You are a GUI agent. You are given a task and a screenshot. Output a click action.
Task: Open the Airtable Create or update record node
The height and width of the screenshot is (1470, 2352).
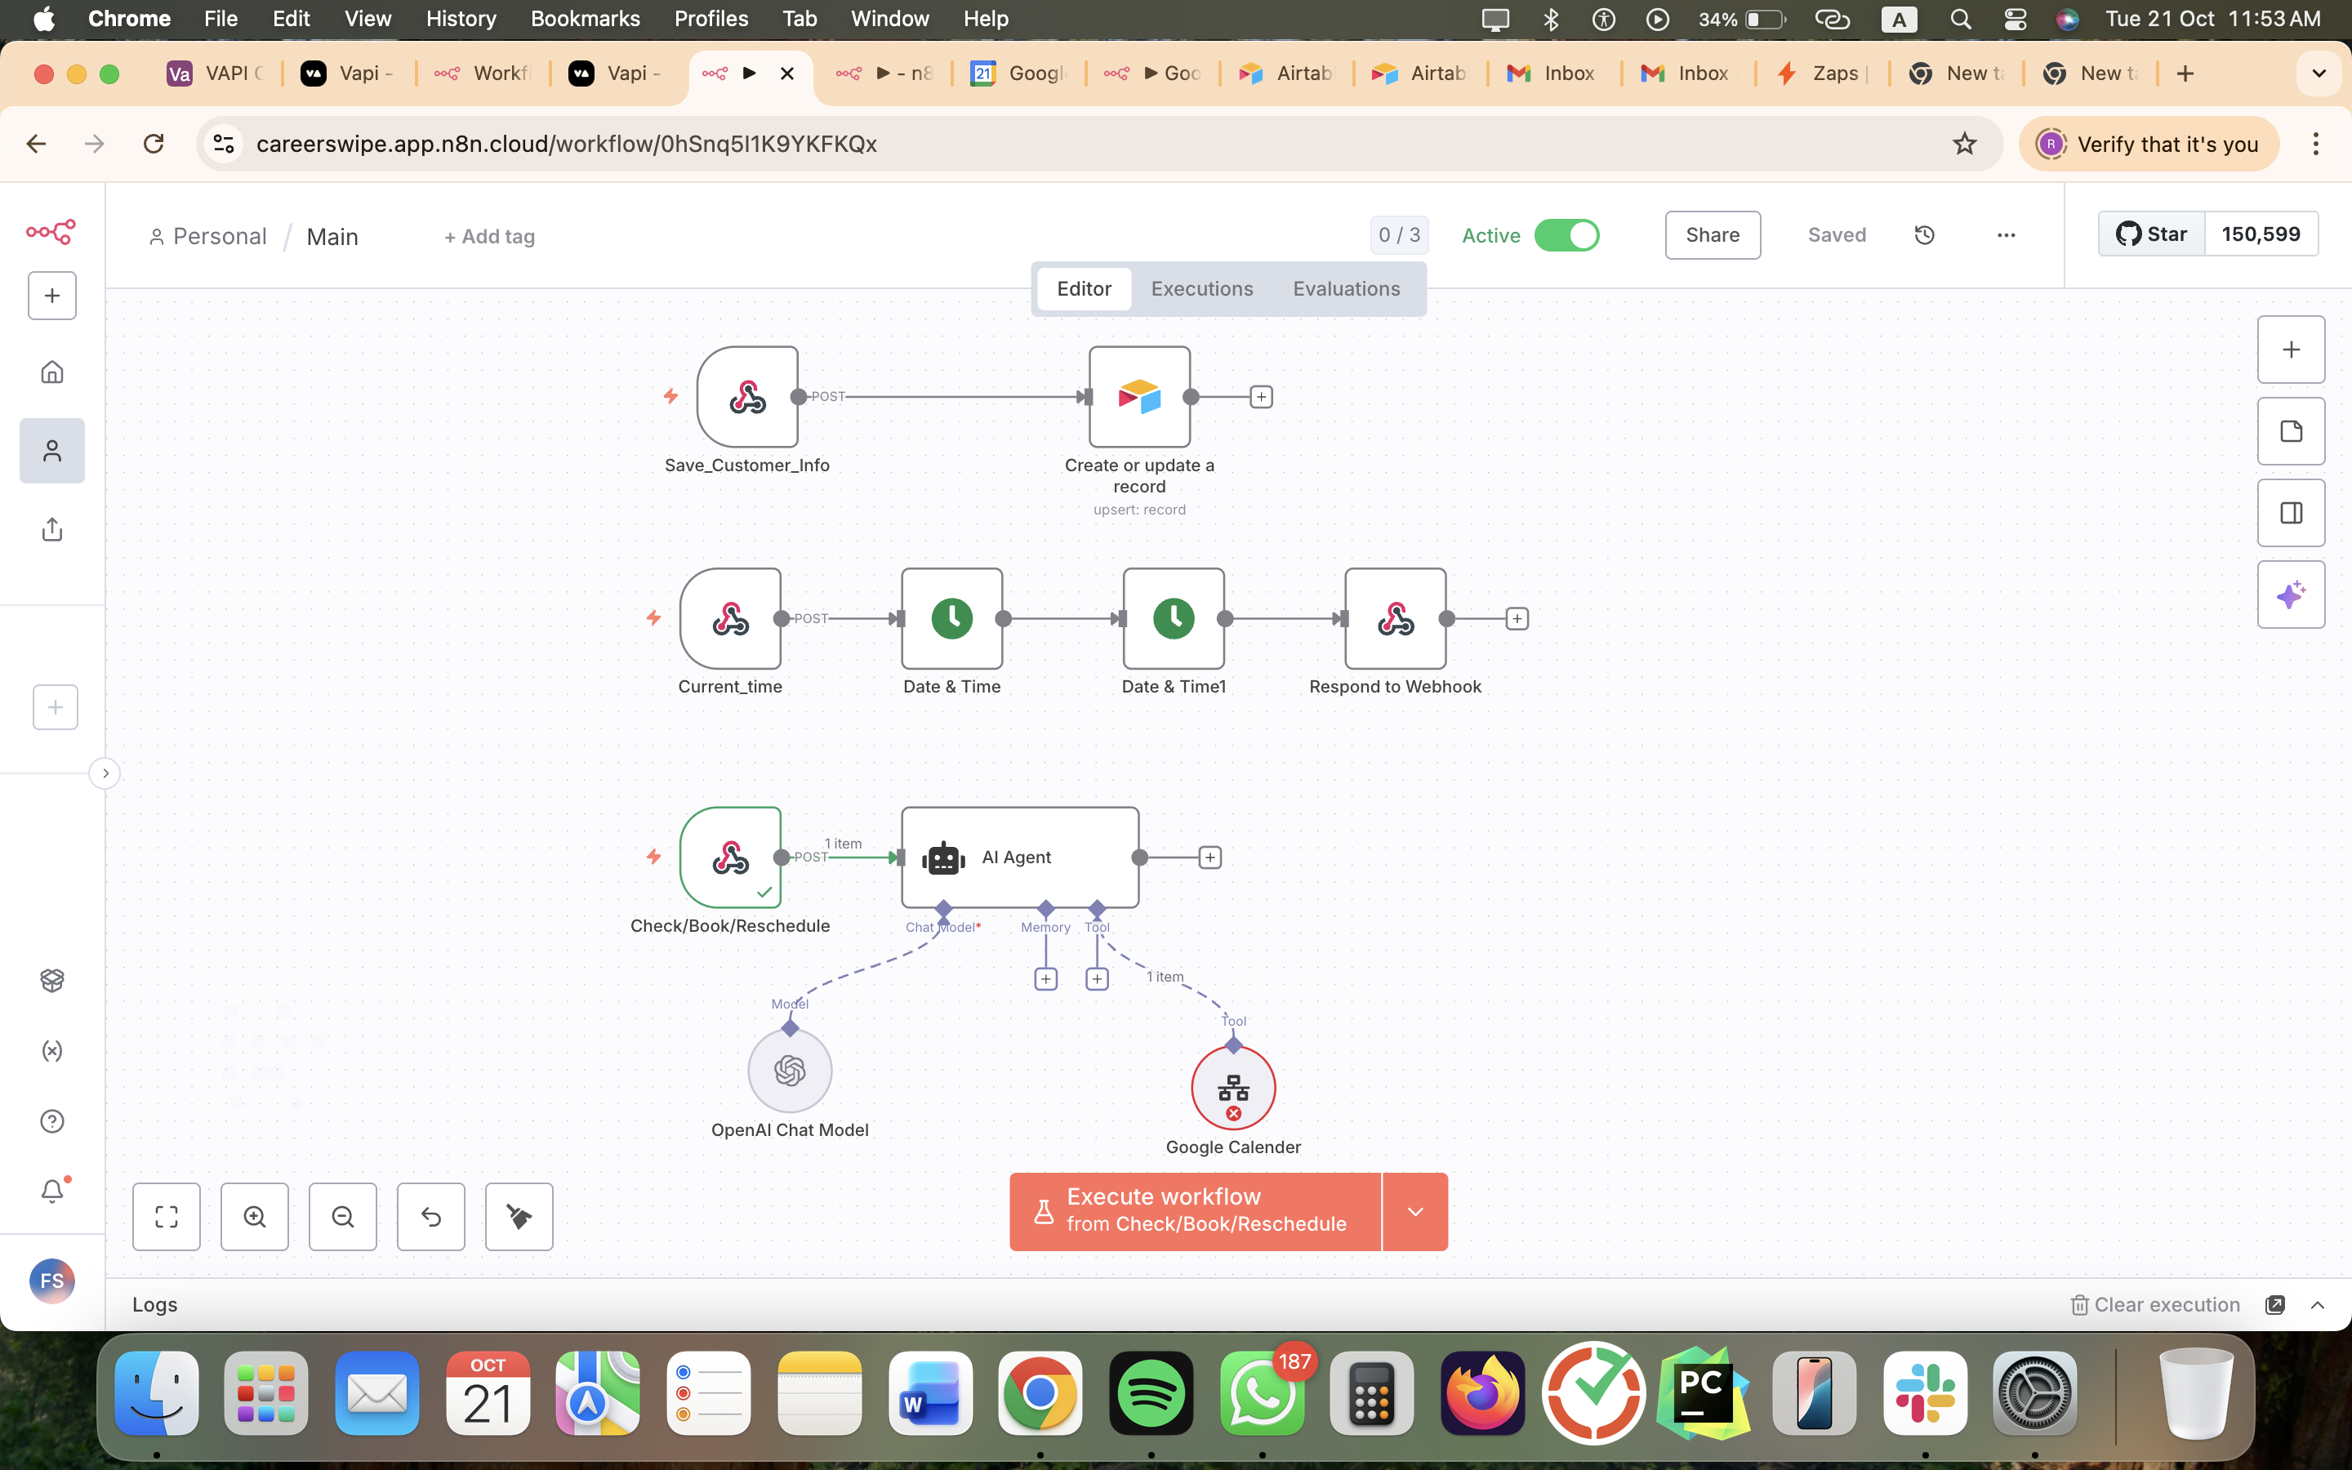[1139, 397]
